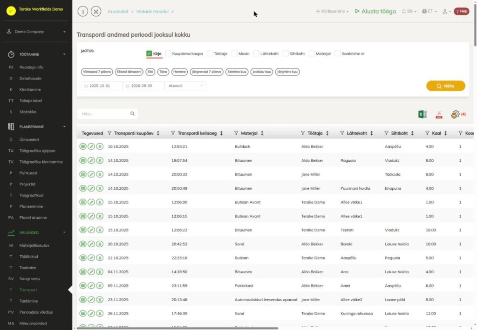The width and height of the screenshot is (477, 330).
Task: Expand the Kiirlisamine quick-add dropdown
Action: click(332, 11)
